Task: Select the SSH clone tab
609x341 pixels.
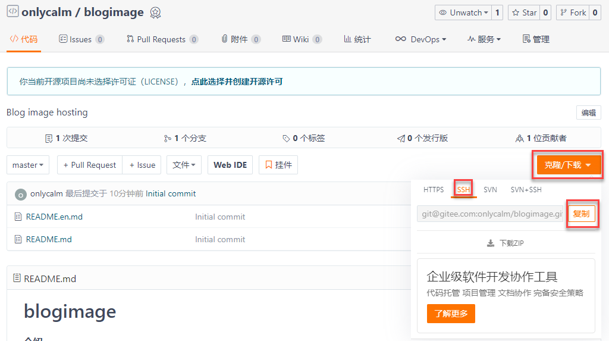Action: [463, 190]
